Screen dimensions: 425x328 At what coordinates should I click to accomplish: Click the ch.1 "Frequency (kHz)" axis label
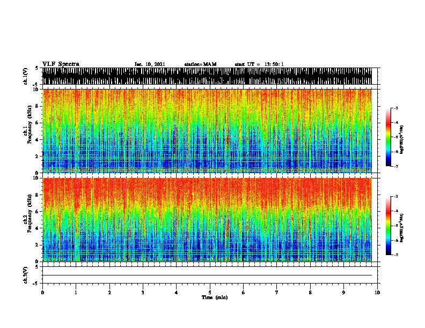[x=30, y=125]
